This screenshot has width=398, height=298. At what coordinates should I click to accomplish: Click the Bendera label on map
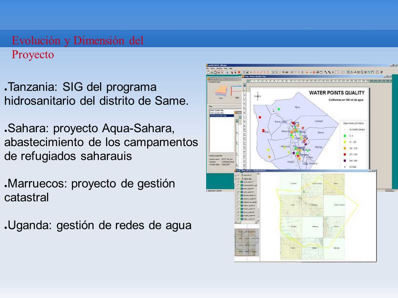coord(313,163)
